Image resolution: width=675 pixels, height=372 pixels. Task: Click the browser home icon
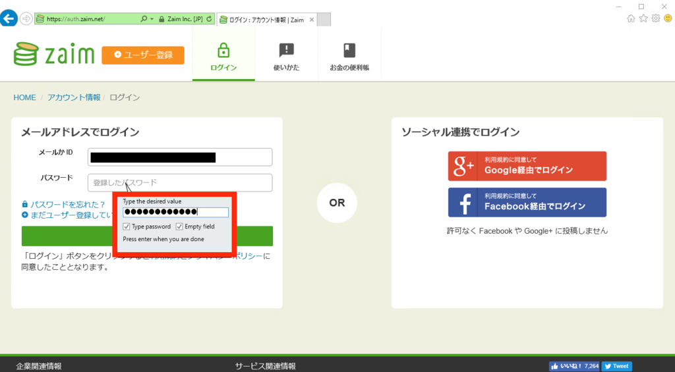click(631, 18)
